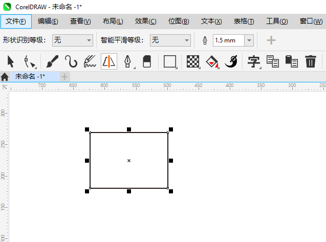Click the bottom-left selection handle of rectangle

point(87,191)
